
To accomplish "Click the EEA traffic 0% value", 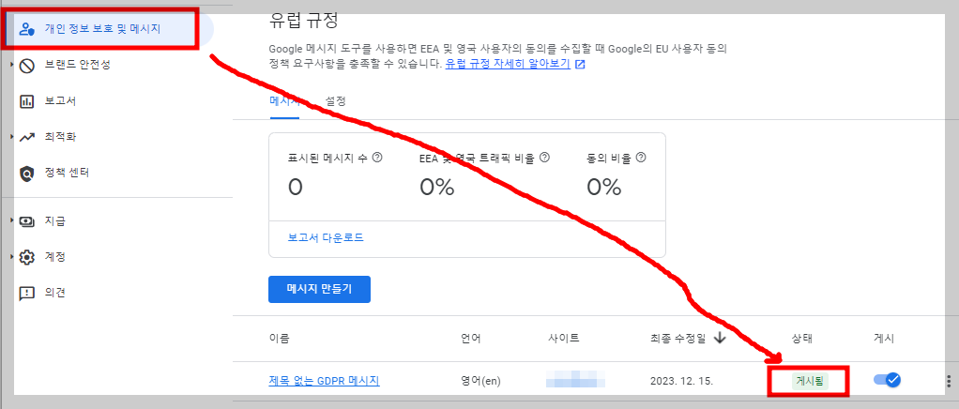I will point(436,187).
